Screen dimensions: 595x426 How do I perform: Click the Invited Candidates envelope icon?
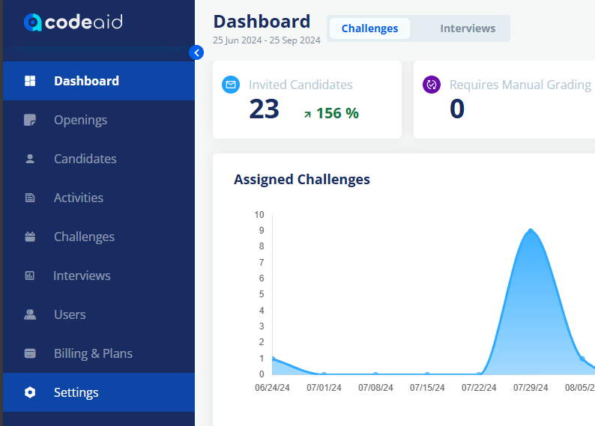[231, 85]
